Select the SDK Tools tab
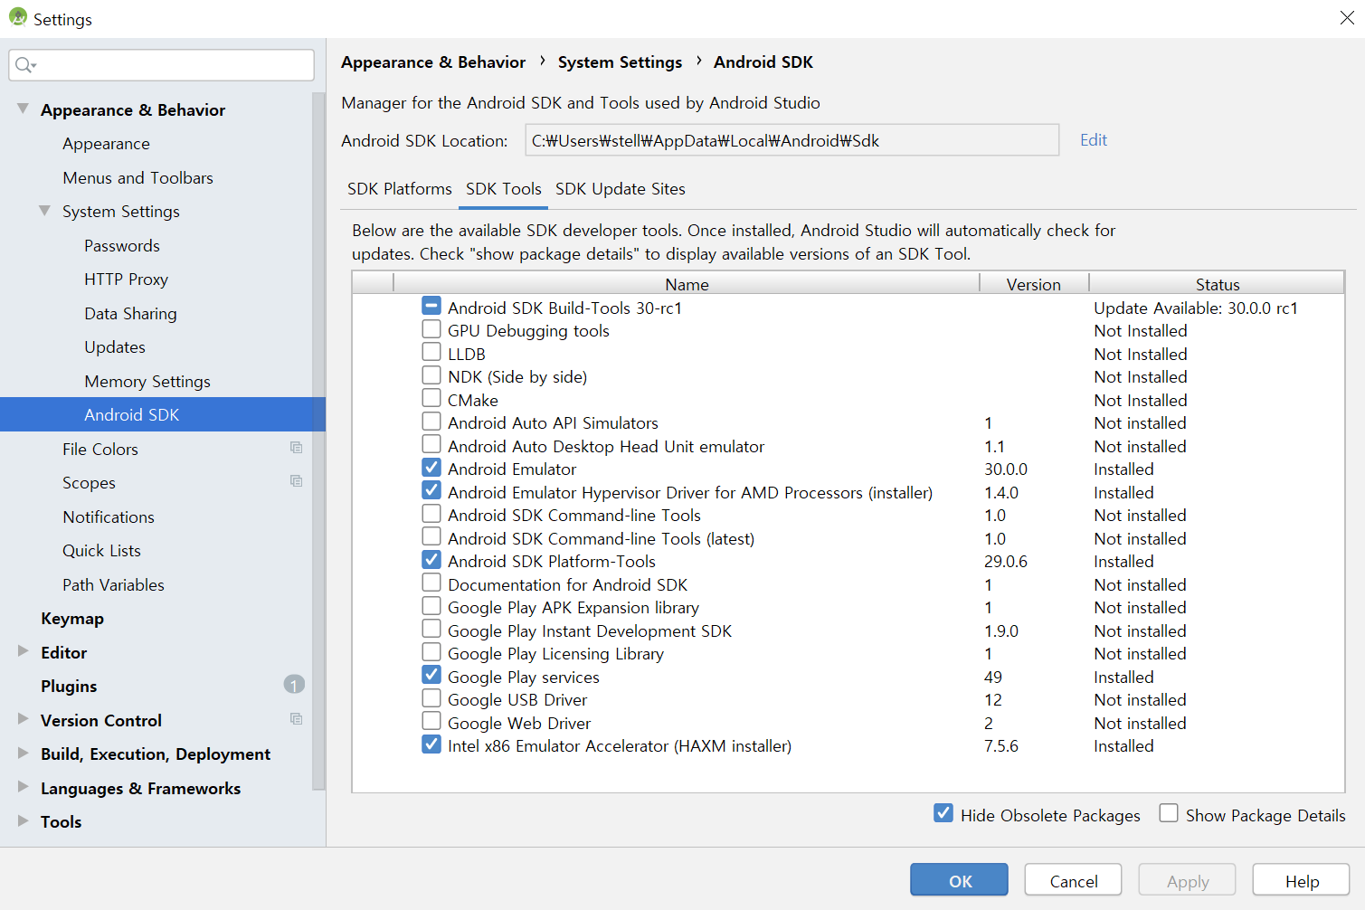Image resolution: width=1365 pixels, height=910 pixels. pyautogui.click(x=503, y=189)
